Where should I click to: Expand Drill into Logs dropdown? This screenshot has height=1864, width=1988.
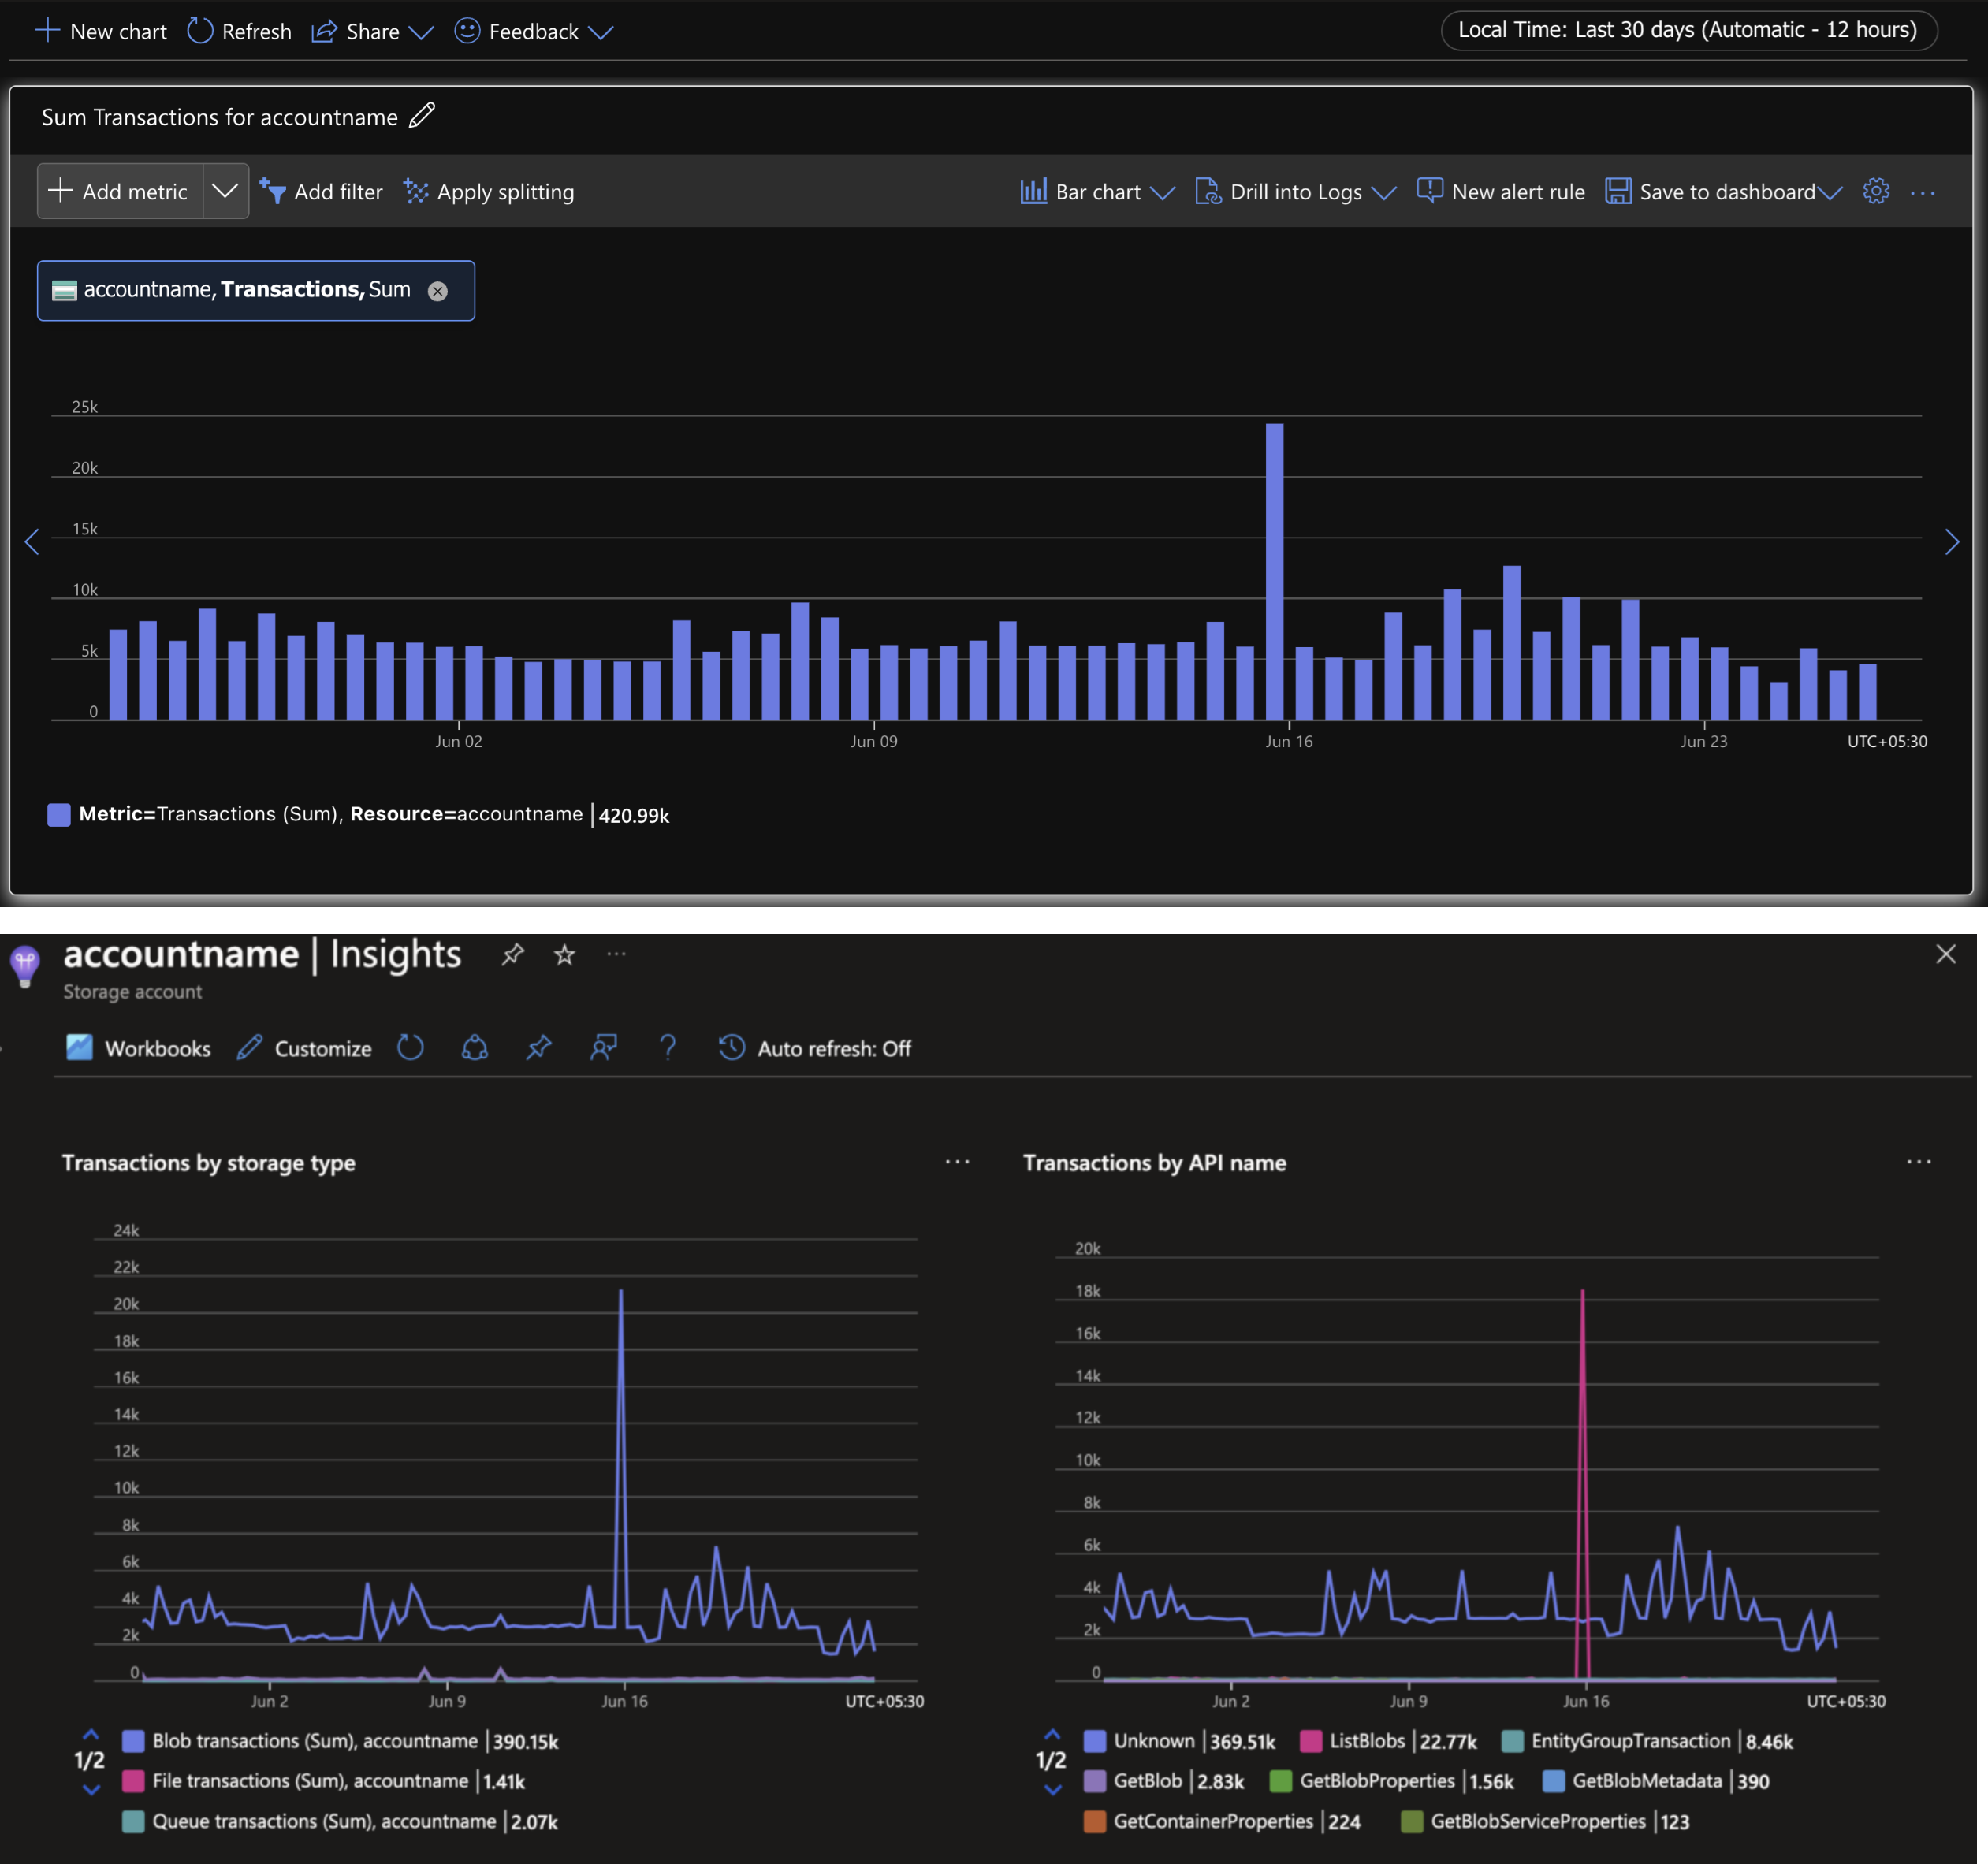tap(1295, 191)
